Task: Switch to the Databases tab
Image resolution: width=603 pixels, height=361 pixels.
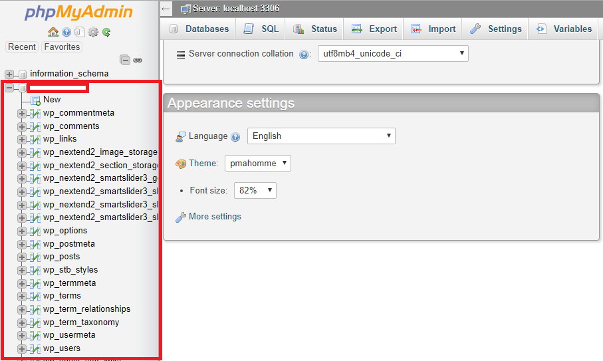Action: pyautogui.click(x=199, y=29)
